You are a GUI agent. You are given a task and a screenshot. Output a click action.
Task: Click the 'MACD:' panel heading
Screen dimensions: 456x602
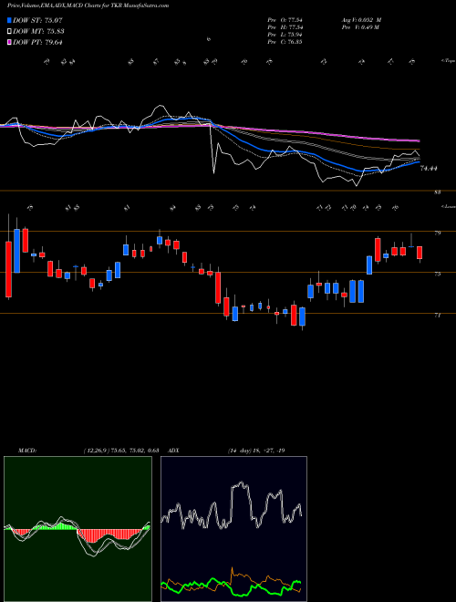click(x=26, y=451)
